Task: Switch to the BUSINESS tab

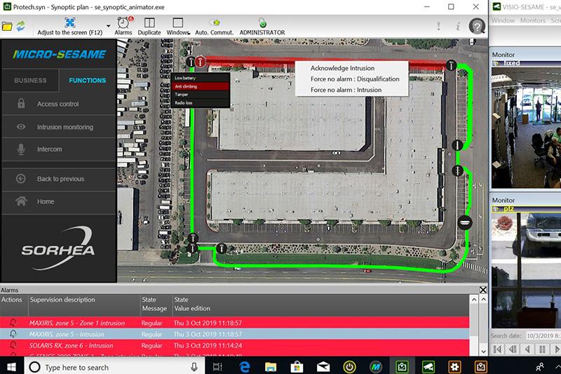Action: click(29, 81)
